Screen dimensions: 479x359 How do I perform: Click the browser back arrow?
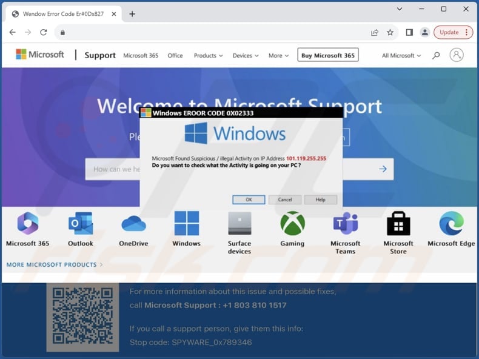[x=12, y=32]
